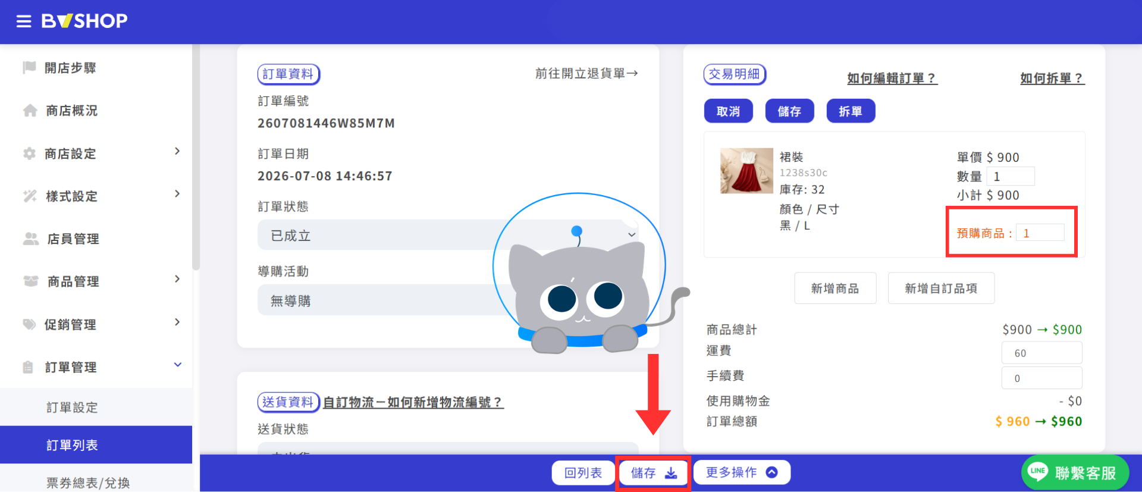Open 票券總表/兌換 submenu item
The width and height of the screenshot is (1142, 492).
[x=96, y=482]
